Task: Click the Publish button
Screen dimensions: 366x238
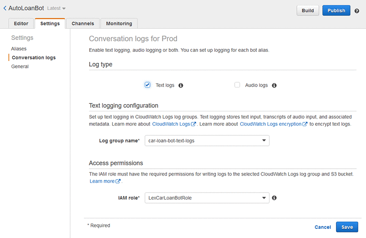Action: 336,11
